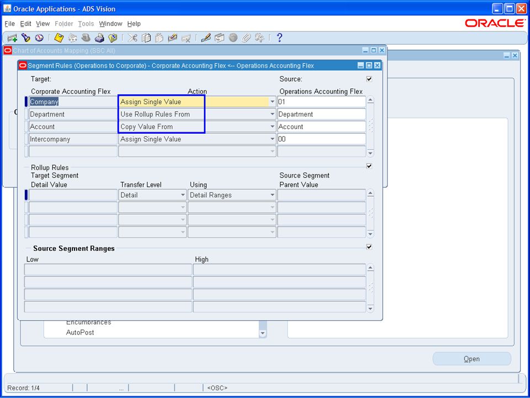The width and height of the screenshot is (530, 398).
Task: Click Rollup Rules scrollbar down arrow
Action: (x=370, y=234)
